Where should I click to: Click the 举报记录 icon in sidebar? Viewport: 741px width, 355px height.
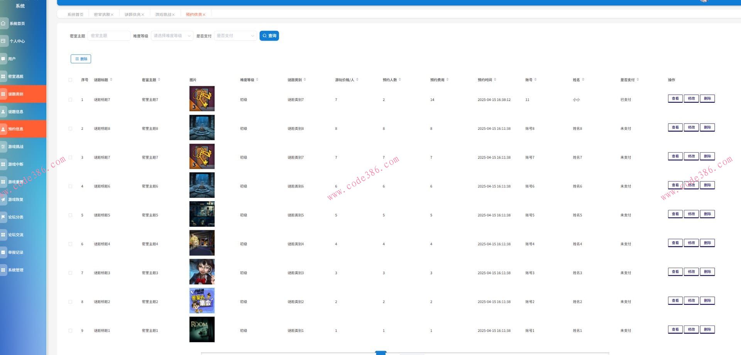(3, 252)
